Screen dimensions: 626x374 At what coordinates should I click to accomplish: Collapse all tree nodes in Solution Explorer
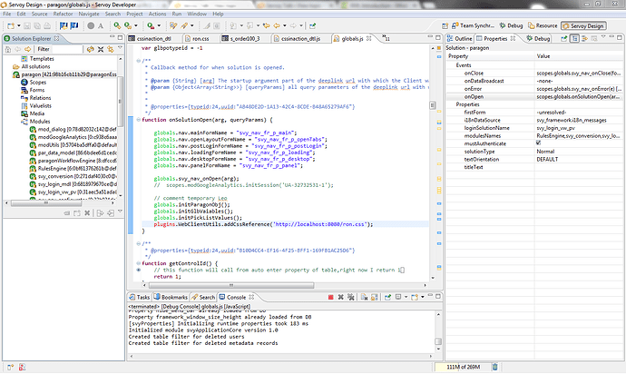[x=101, y=49]
